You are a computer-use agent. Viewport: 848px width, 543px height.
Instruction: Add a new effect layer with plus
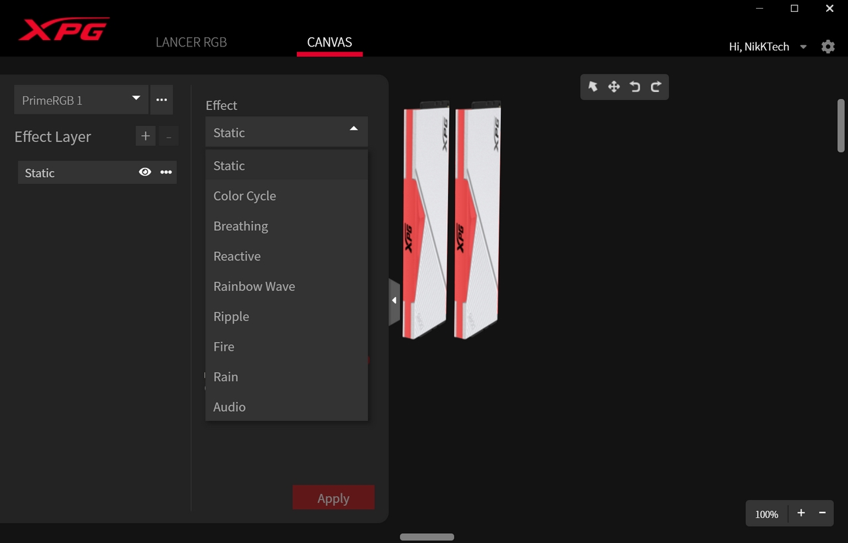(x=146, y=136)
